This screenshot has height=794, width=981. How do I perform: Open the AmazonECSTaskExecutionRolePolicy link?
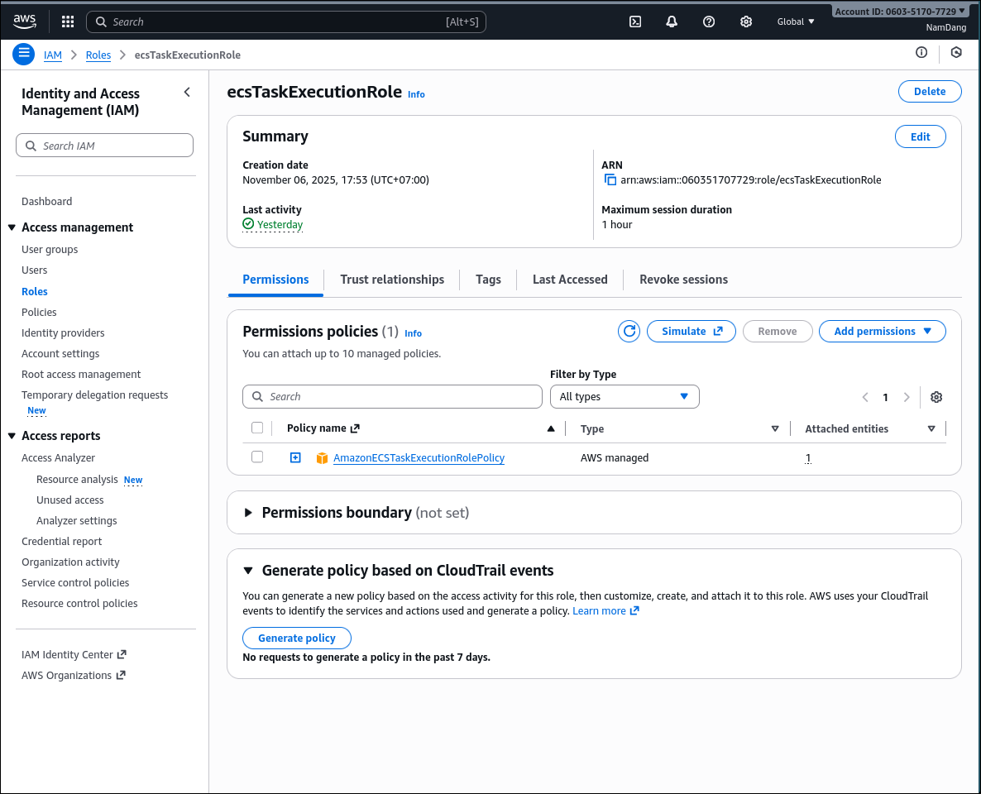coord(419,457)
